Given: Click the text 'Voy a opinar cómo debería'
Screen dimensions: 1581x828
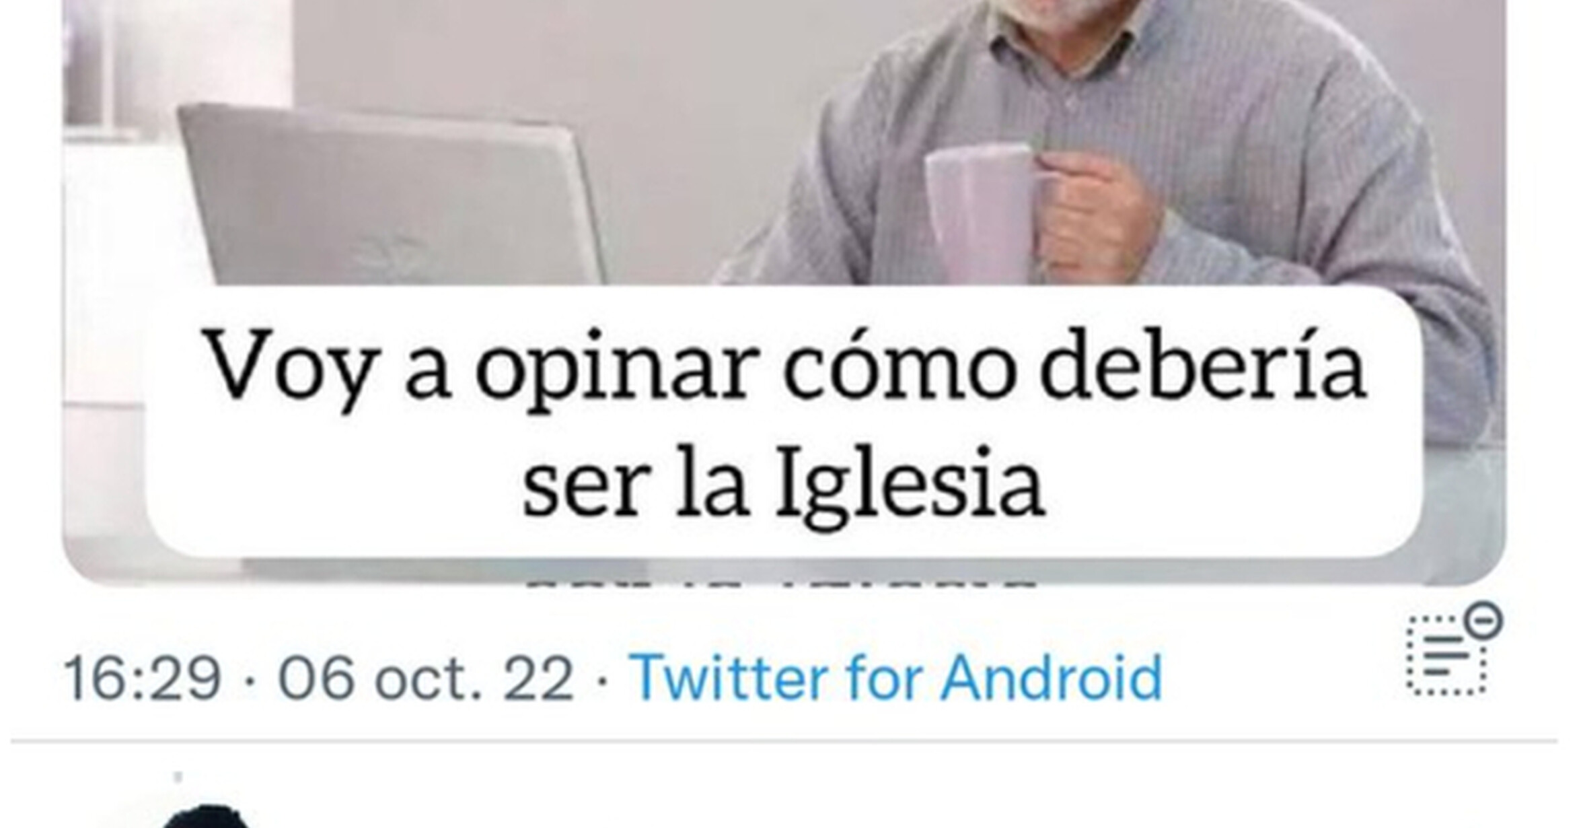Looking at the screenshot, I should pos(786,368).
